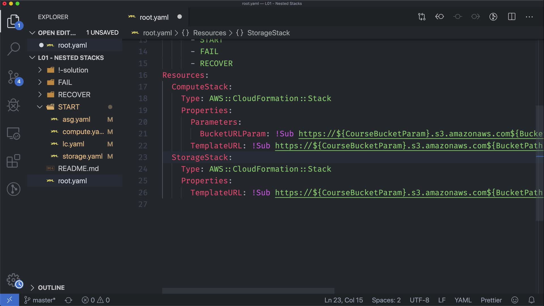Expand the OUTLINE section

tap(51, 288)
